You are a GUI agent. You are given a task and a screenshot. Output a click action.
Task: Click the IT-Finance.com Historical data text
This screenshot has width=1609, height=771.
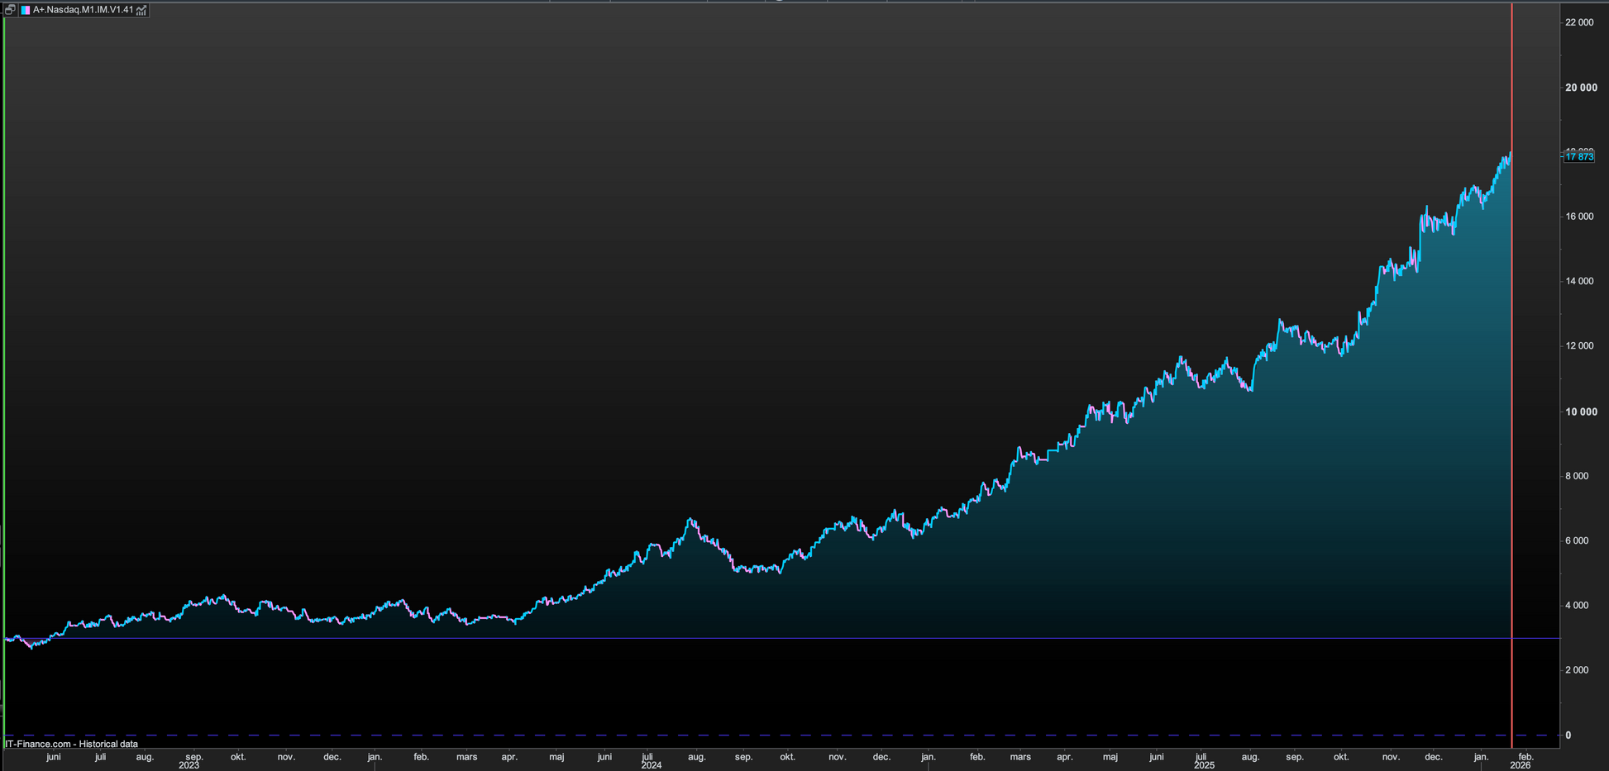[71, 744]
